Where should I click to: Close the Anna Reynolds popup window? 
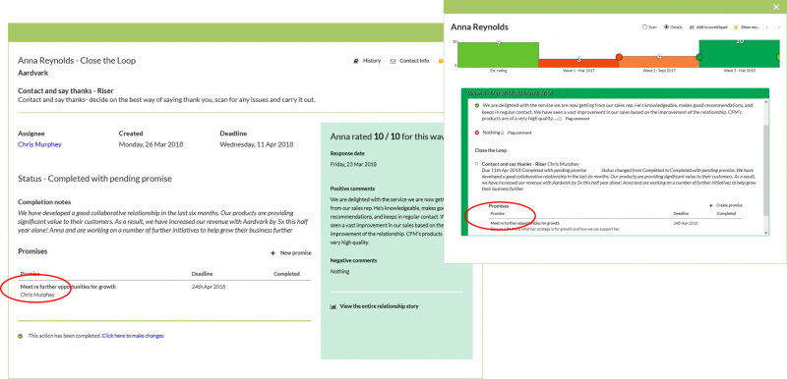point(776,6)
